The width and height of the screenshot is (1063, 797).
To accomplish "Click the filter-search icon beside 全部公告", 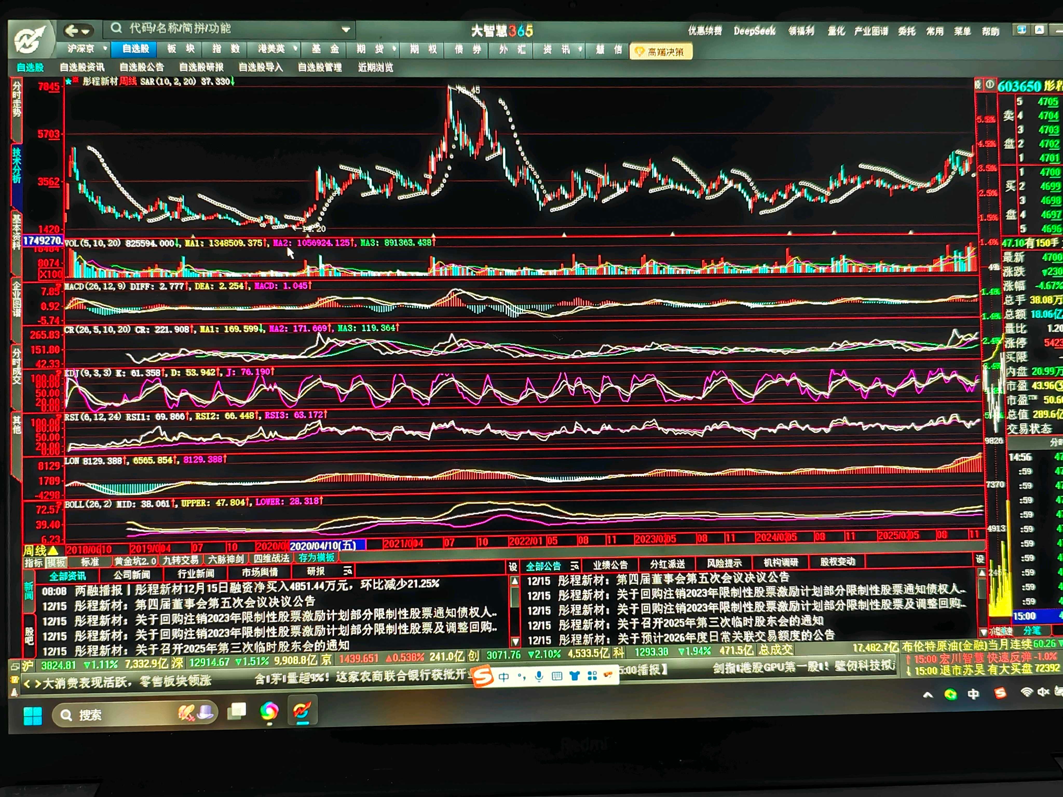I will pyautogui.click(x=574, y=566).
